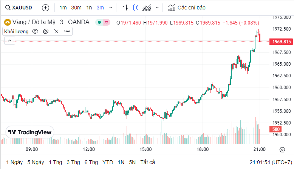Click the TradingView logo
294x169 pixels.
tap(30, 132)
